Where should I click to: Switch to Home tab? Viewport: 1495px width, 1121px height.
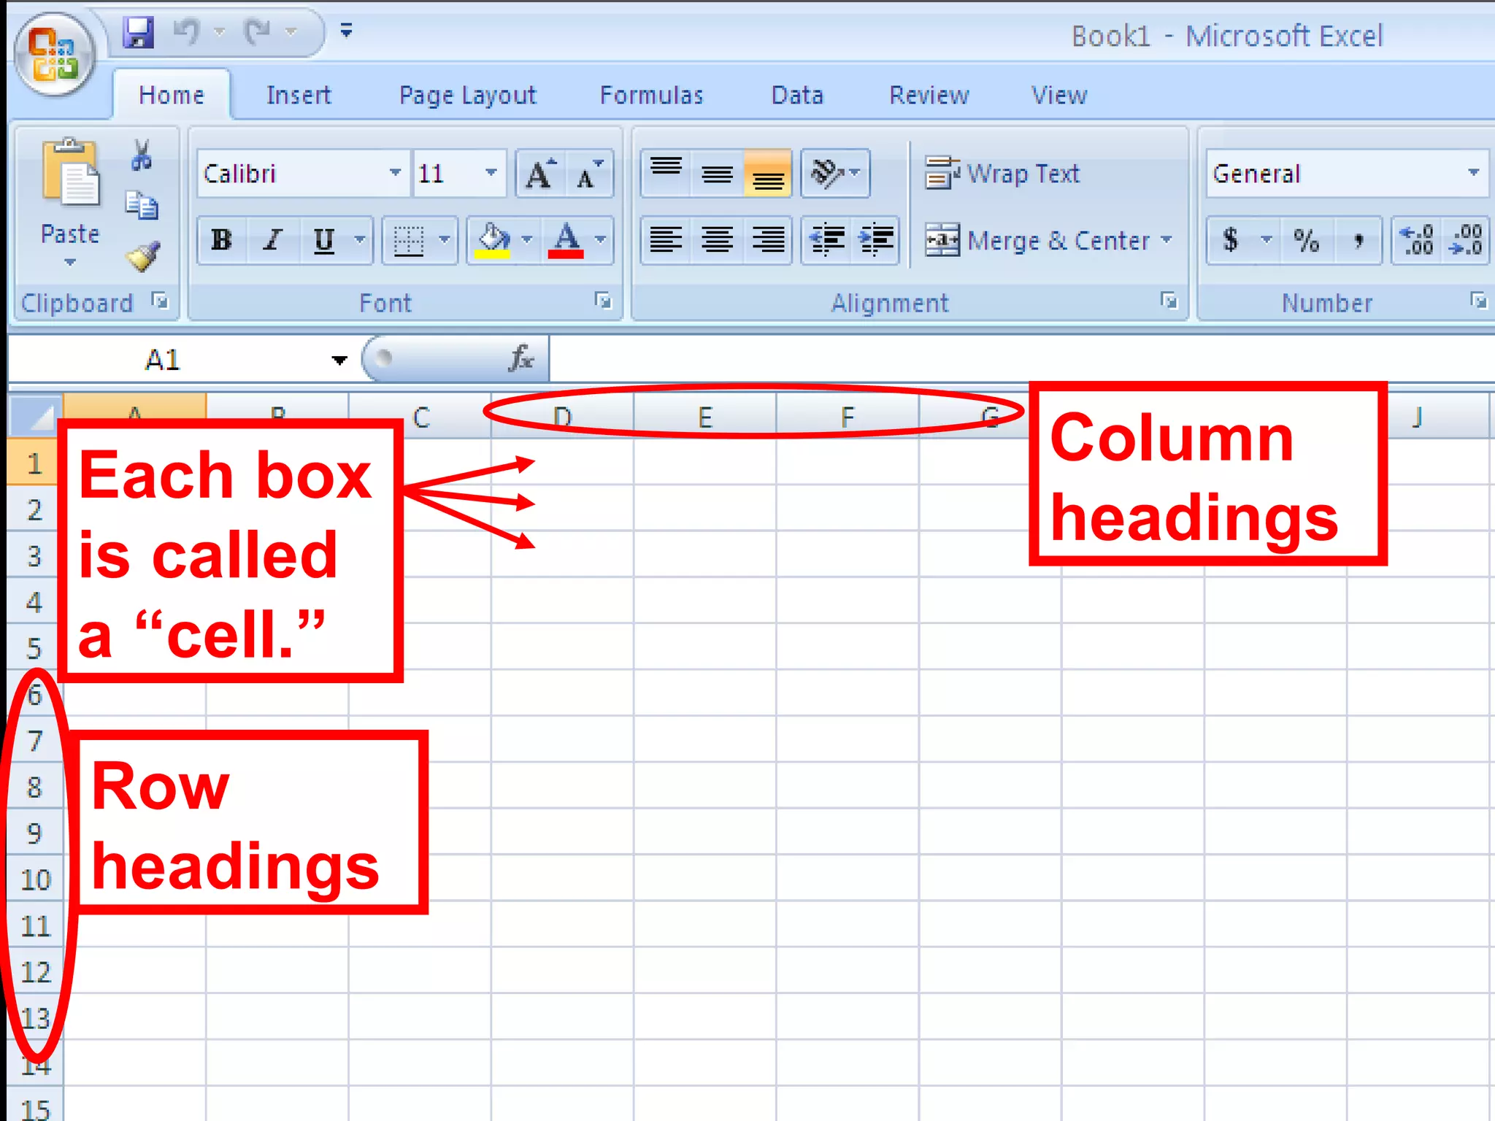[x=172, y=96]
